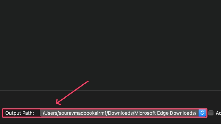Click the word "Microsoft" in the path

click(145, 113)
